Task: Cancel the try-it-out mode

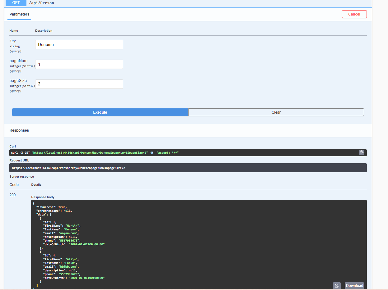Action: coord(354,14)
